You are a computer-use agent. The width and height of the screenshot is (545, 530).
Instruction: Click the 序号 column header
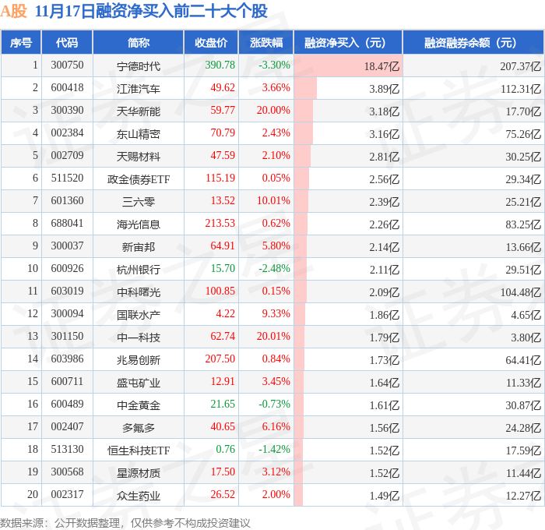(21, 42)
